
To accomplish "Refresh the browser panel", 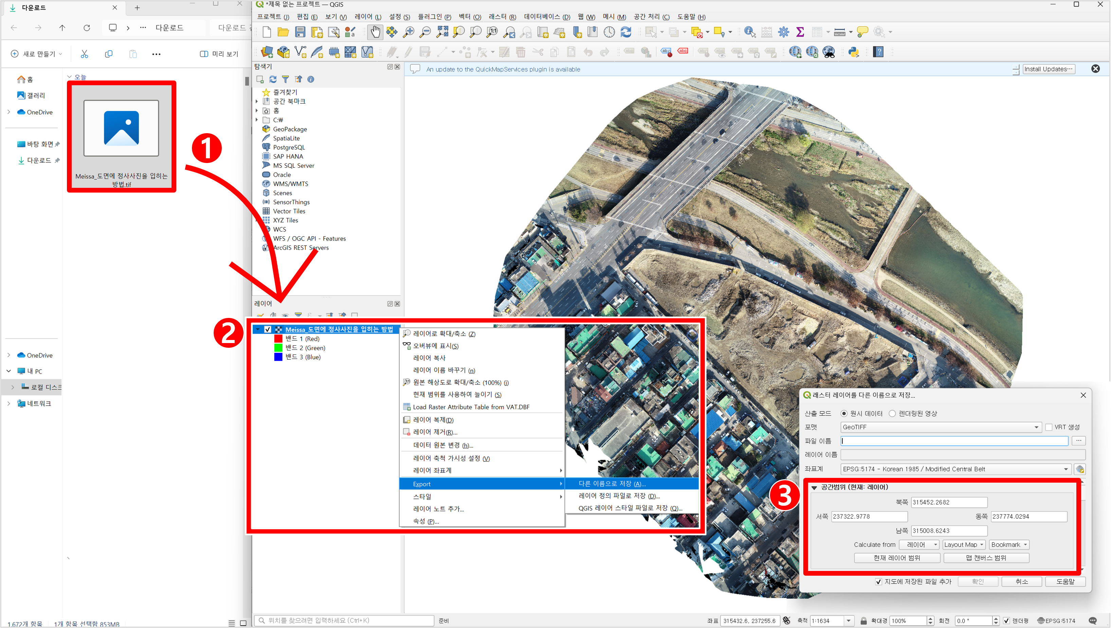I will 273,79.
